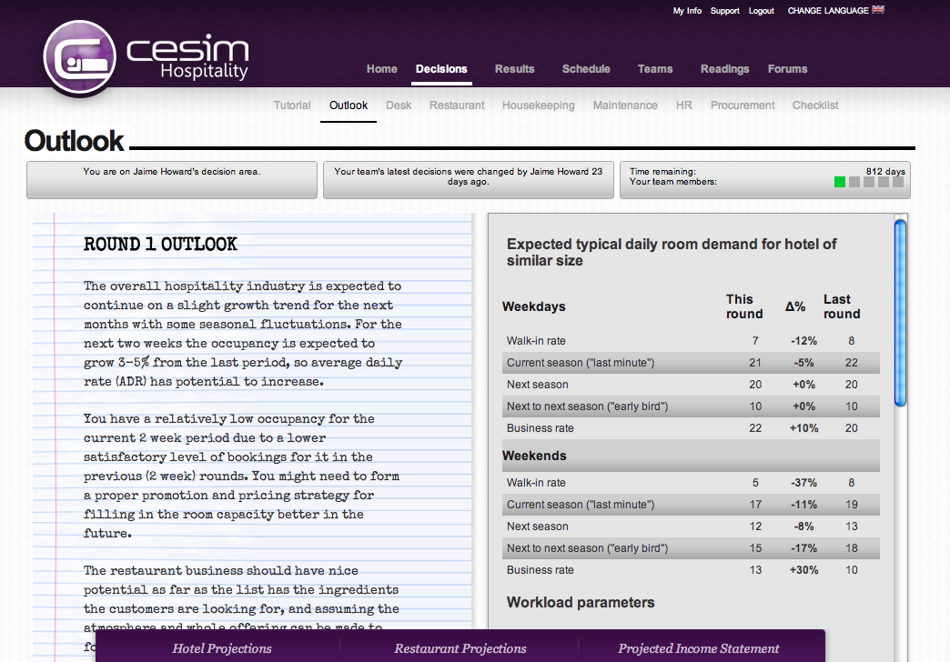Click the UK flag language icon
Image resolution: width=950 pixels, height=662 pixels.
click(878, 10)
